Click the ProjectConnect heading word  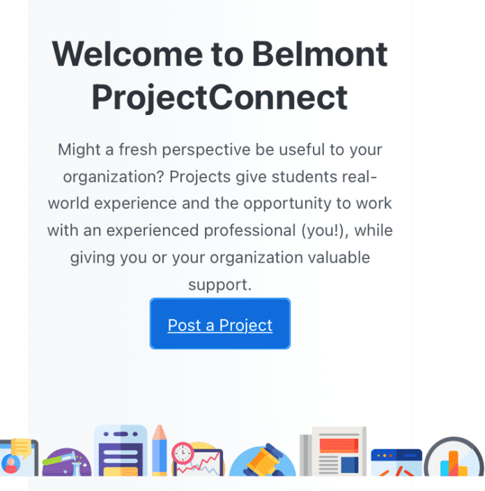pyautogui.click(x=220, y=98)
